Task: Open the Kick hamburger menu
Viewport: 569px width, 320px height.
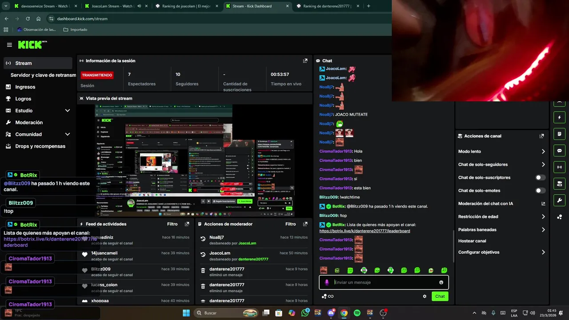Action: point(9,45)
